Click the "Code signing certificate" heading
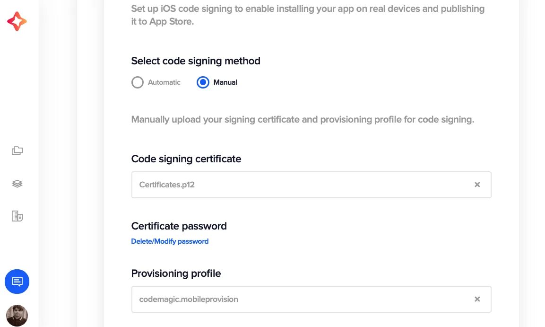Viewport: 545px width, 327px height. click(186, 159)
